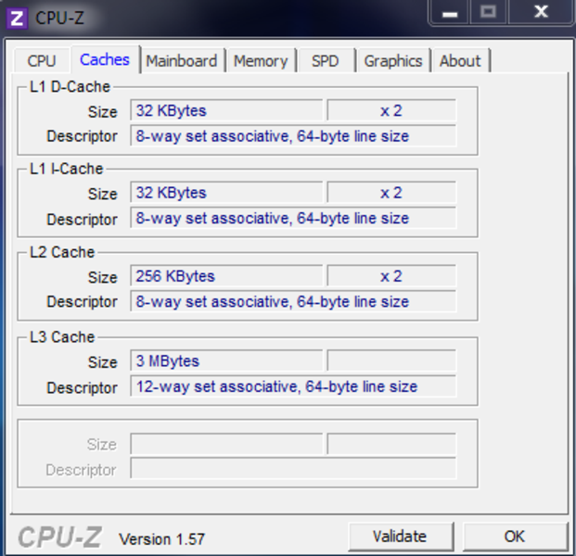576x556 pixels.
Task: Click the L2 Cache size 256 KBytes field
Action: (x=226, y=275)
